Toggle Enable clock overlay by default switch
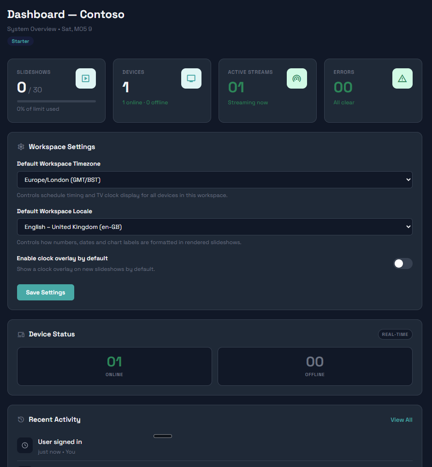 pos(403,263)
